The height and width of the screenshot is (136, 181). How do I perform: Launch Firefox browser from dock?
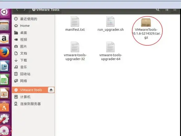[5, 52]
